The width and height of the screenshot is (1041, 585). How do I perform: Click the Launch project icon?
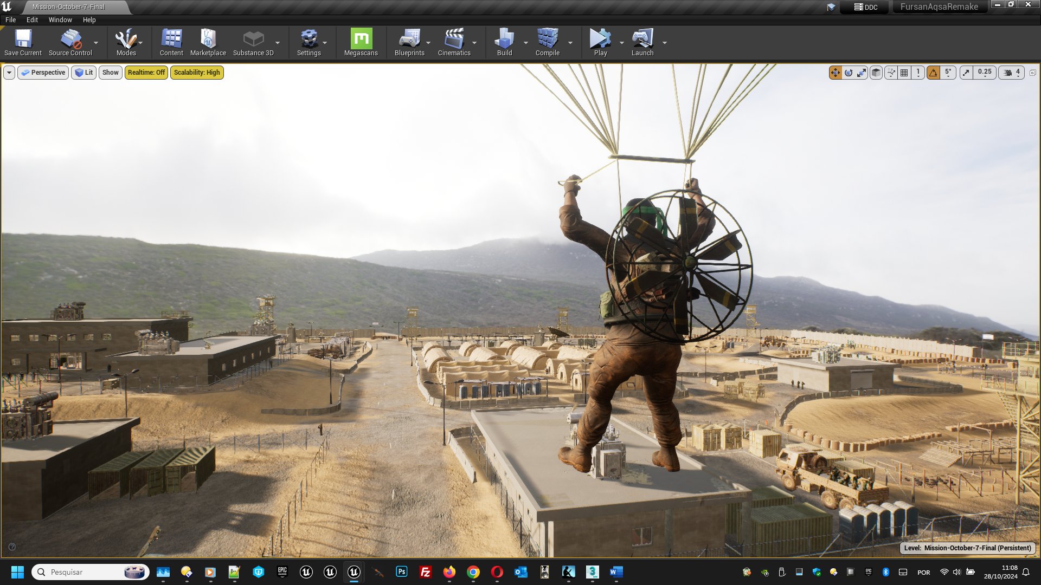(x=642, y=42)
